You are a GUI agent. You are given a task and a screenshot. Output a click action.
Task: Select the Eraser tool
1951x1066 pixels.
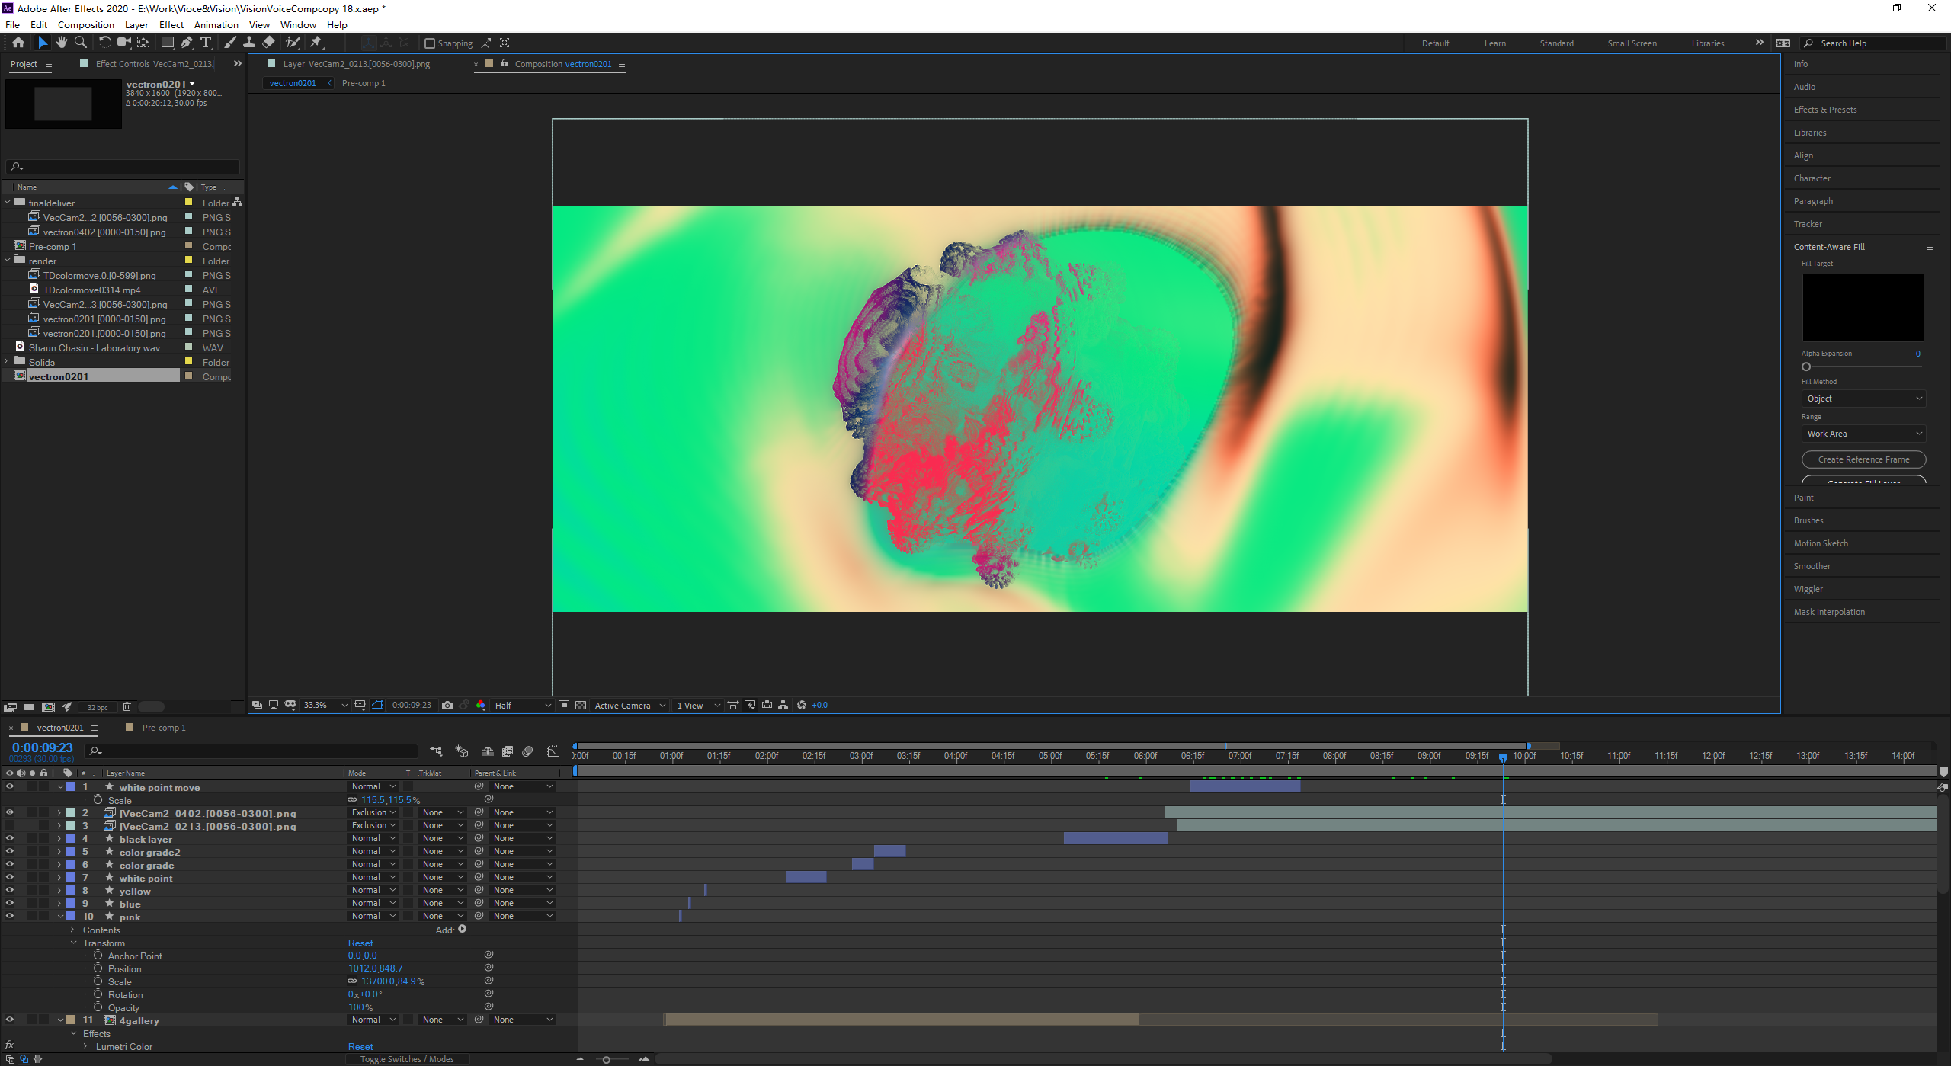click(268, 43)
